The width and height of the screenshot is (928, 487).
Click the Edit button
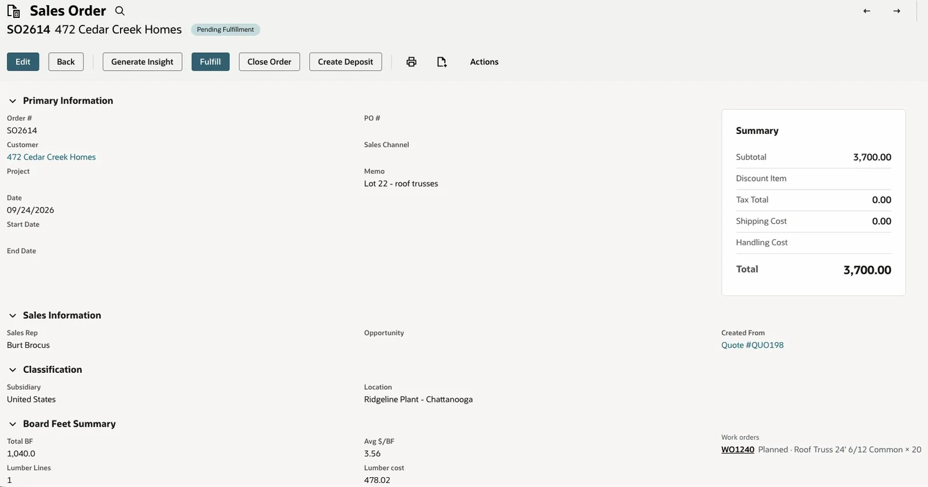pos(23,62)
